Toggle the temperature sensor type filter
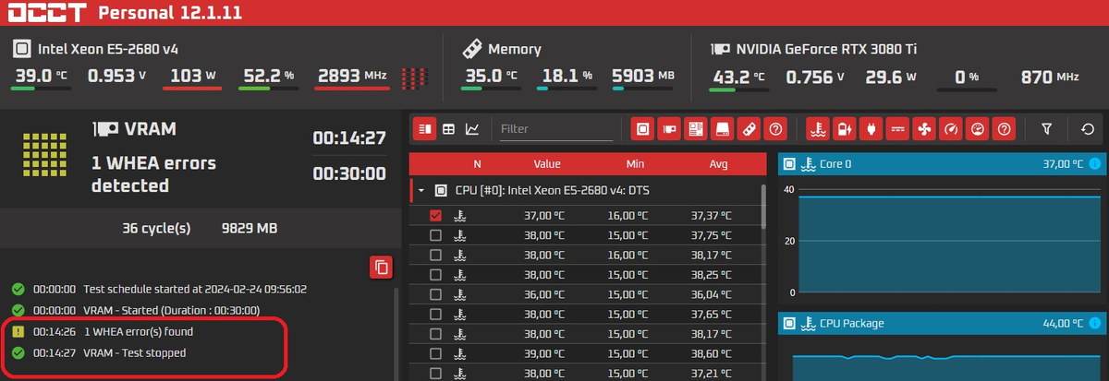 pyautogui.click(x=817, y=129)
